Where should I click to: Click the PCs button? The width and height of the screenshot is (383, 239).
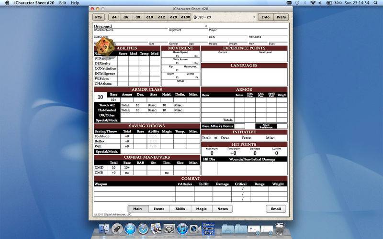point(99,17)
